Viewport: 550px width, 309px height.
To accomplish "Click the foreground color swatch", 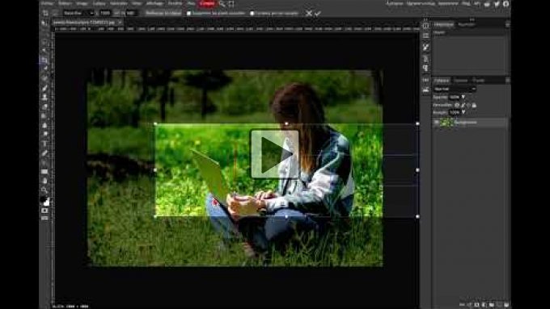I will pos(43,200).
